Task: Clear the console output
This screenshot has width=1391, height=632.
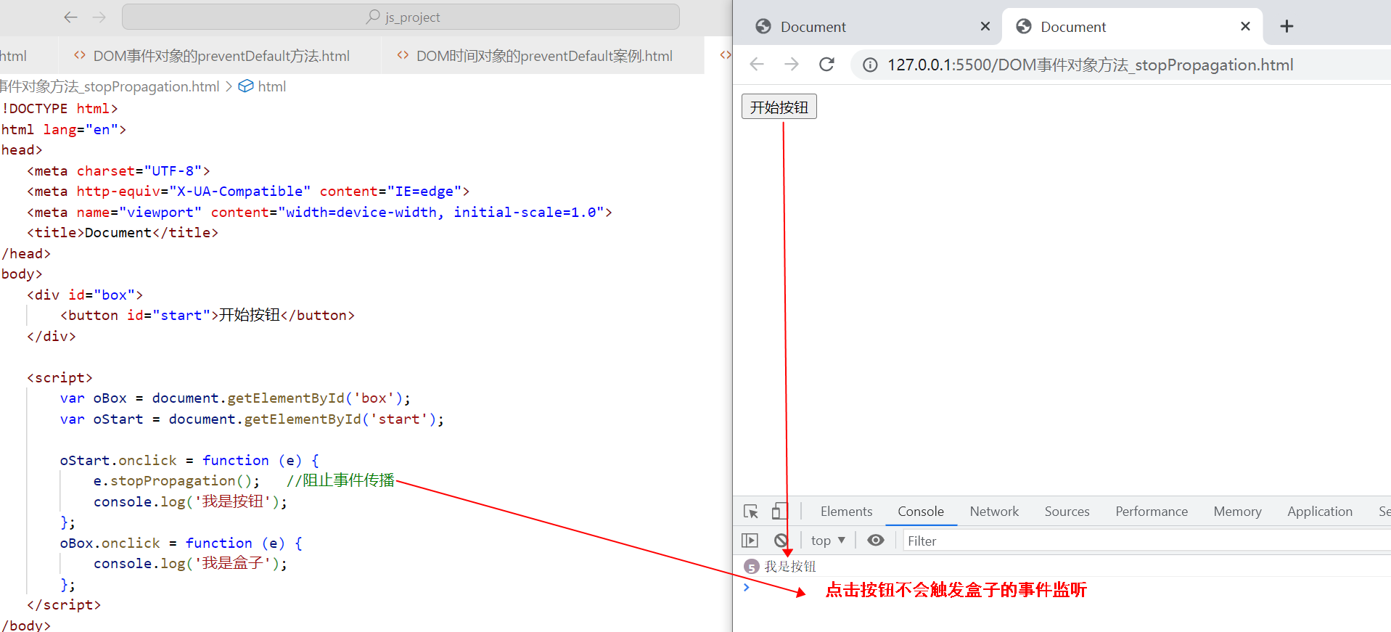Action: pyautogui.click(x=781, y=541)
